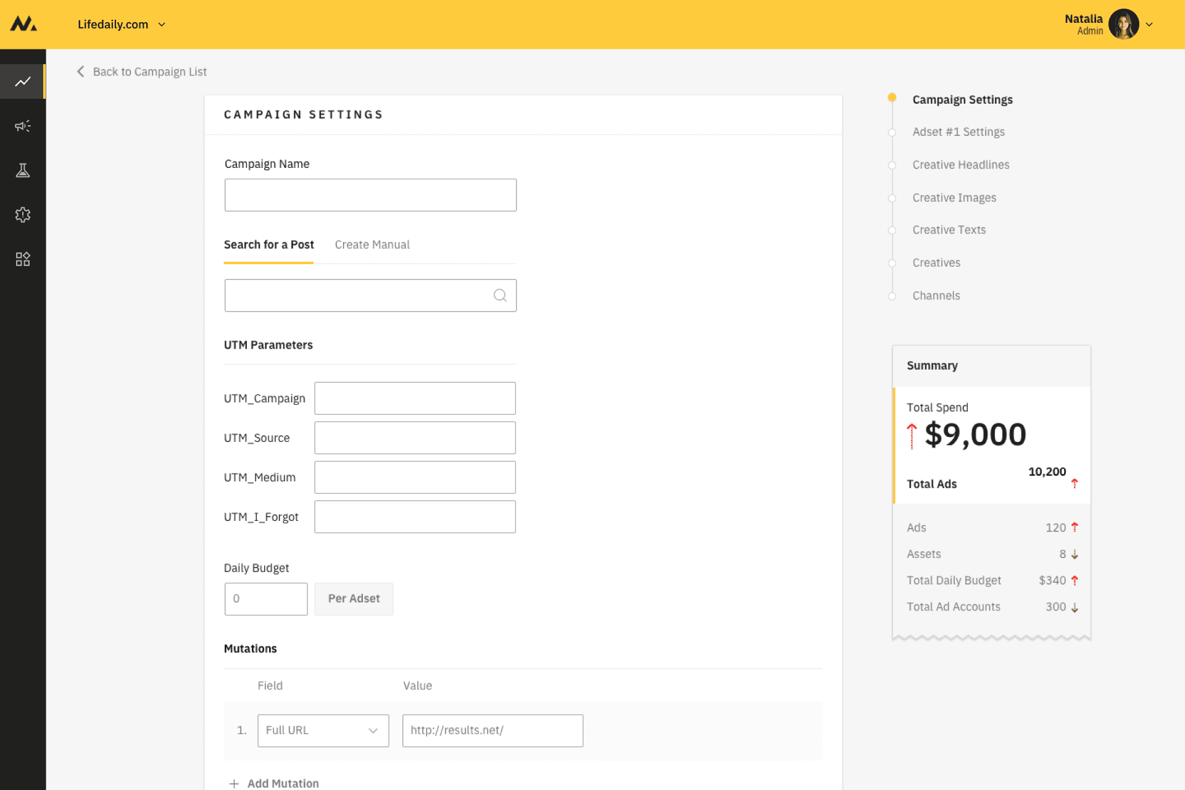The width and height of the screenshot is (1185, 790).
Task: Click the UTM_Source input field
Action: click(415, 438)
